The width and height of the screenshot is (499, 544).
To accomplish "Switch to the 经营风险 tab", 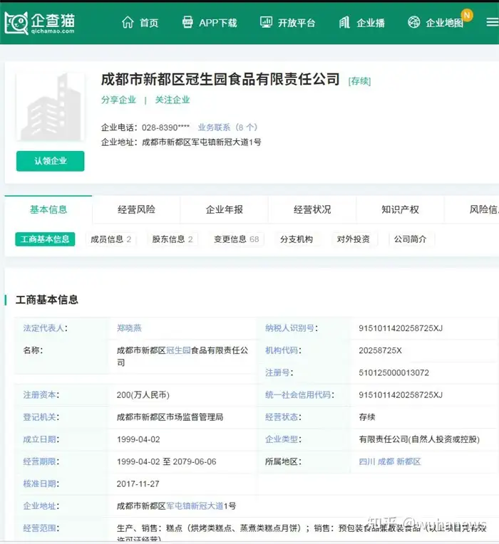I will pyautogui.click(x=136, y=209).
